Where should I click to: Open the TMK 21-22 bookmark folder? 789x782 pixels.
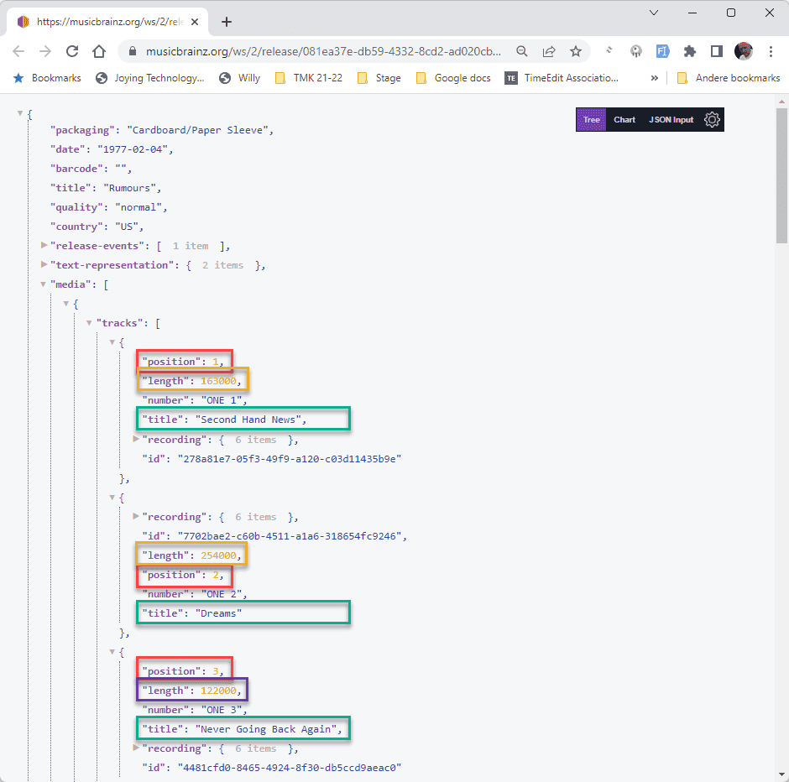tap(309, 78)
